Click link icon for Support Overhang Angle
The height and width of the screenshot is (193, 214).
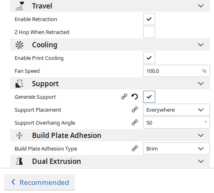(x=135, y=123)
